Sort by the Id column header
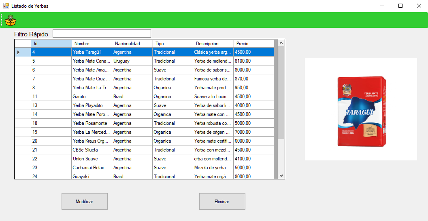Image resolution: width=428 pixels, height=221 pixels. click(x=51, y=43)
